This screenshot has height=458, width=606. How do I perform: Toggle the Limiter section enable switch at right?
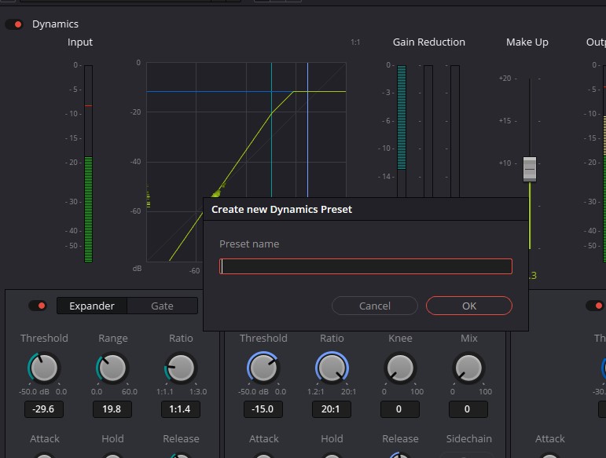pos(595,306)
